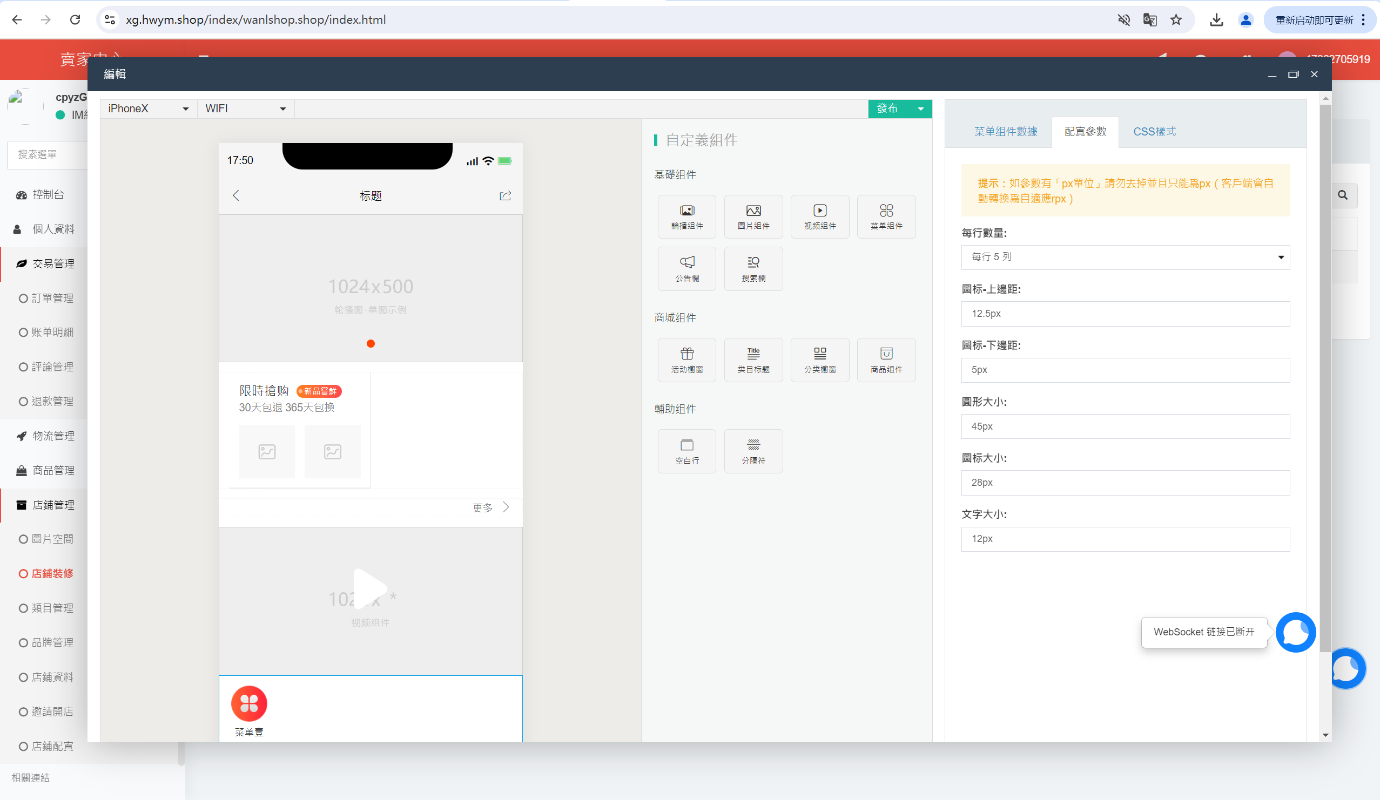Insert the 搜索欄 search bar component
This screenshot has height=800, width=1380.
[x=753, y=268]
